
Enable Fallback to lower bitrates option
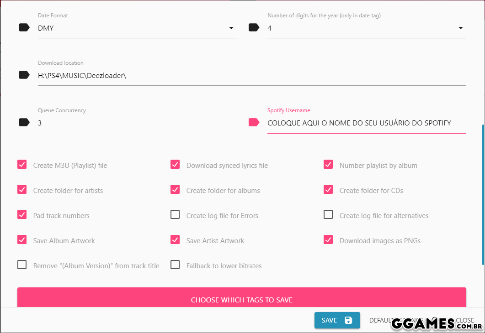click(175, 265)
